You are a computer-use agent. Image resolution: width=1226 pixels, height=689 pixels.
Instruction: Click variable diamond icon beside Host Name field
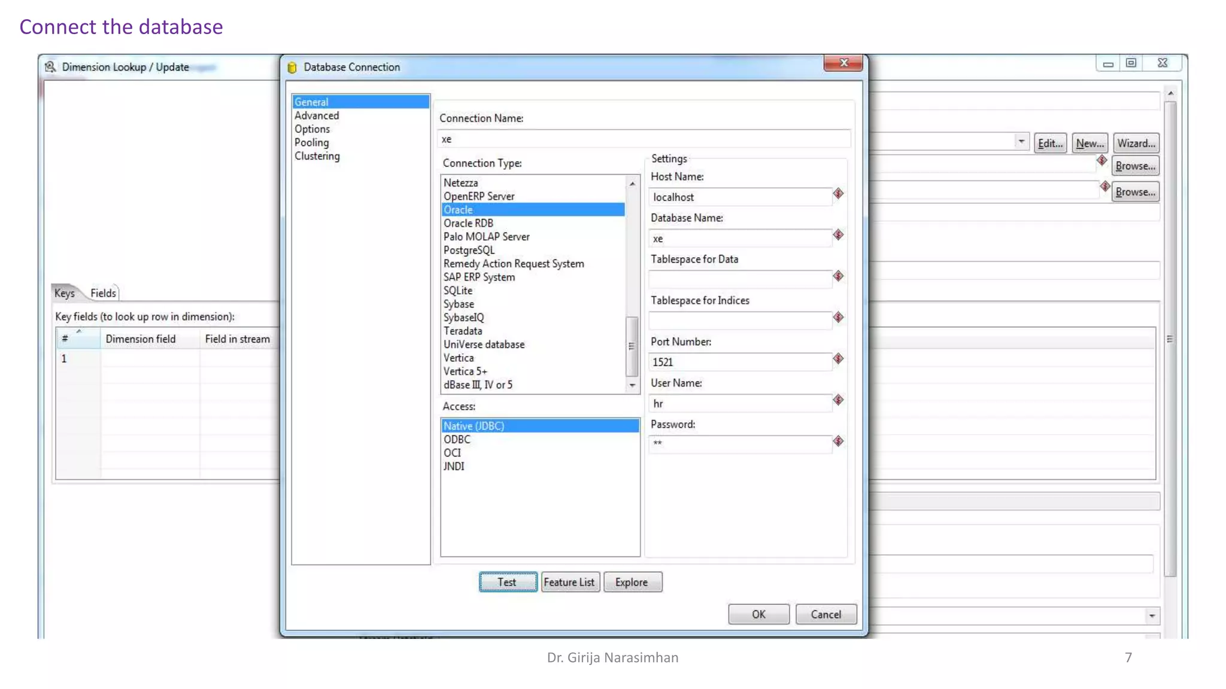(838, 194)
